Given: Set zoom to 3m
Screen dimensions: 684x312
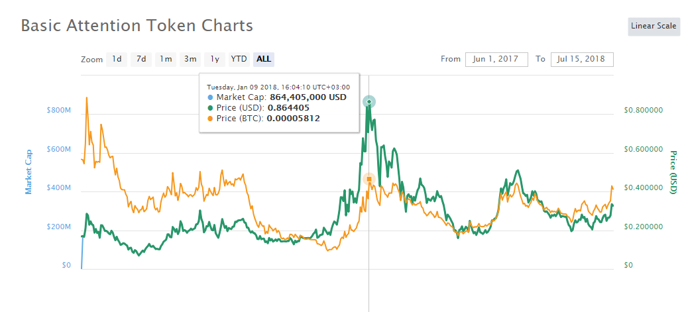Looking at the screenshot, I should coord(190,59).
